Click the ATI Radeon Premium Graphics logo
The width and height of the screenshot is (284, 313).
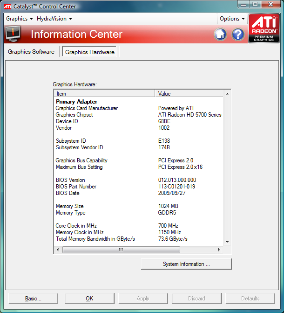264,28
